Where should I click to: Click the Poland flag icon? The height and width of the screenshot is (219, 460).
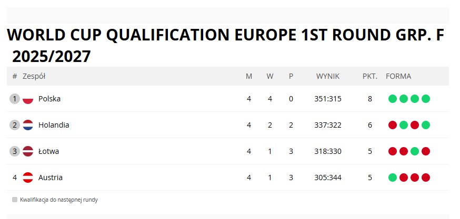(x=28, y=99)
